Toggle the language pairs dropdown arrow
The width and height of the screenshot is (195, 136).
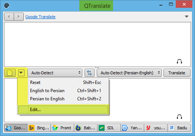point(21,73)
